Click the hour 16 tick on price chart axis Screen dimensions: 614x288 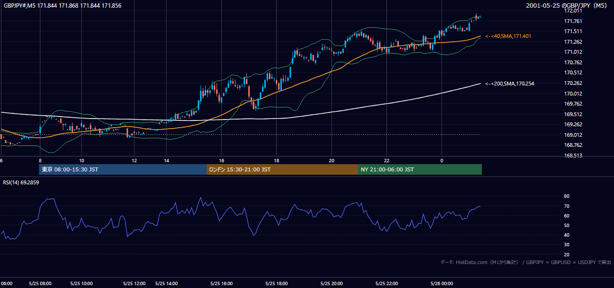(x=221, y=160)
